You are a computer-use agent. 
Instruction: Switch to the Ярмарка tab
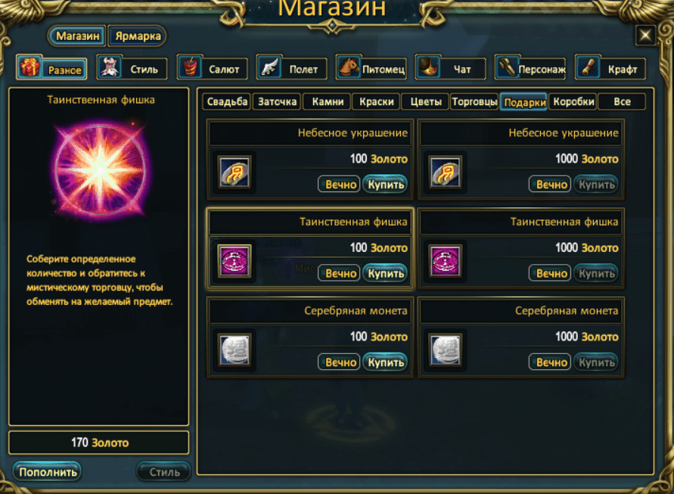coord(138,36)
